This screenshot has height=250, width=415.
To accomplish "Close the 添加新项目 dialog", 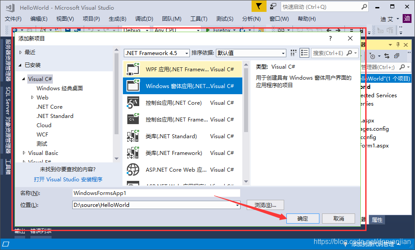I will tap(350, 38).
